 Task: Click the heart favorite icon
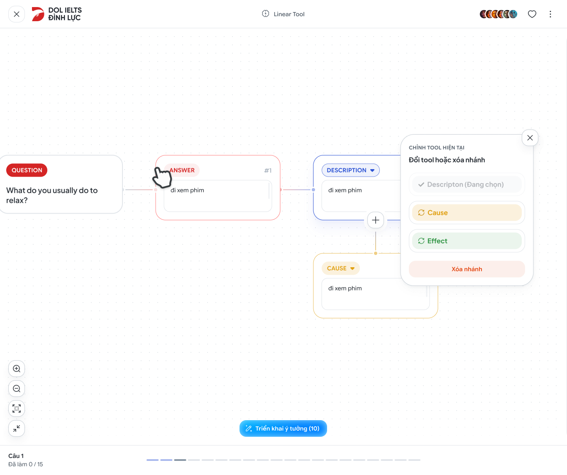point(532,14)
